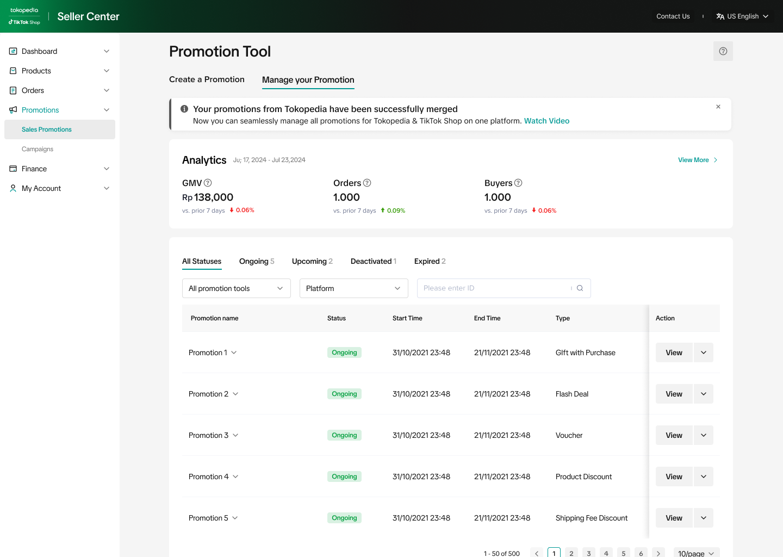
Task: Select the Ongoing status tab
Action: pos(256,261)
